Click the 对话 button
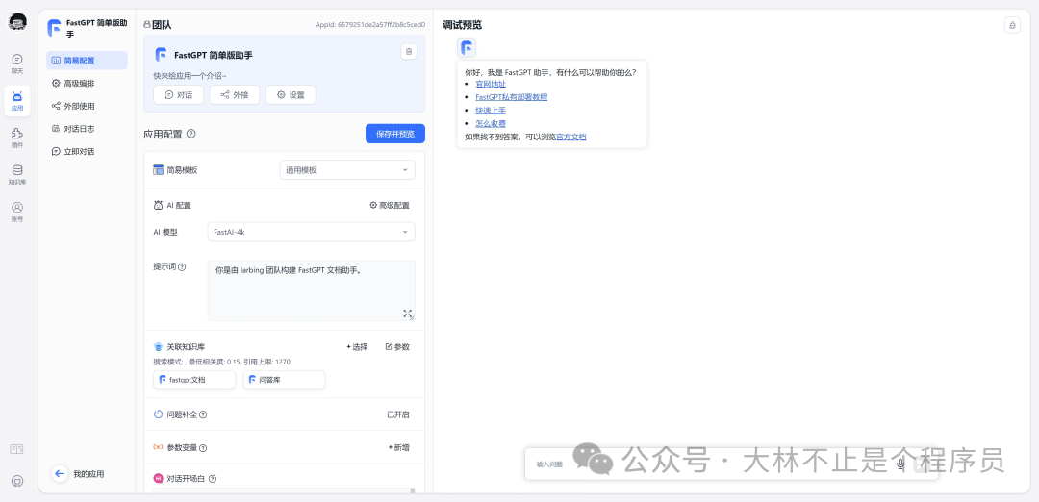This screenshot has height=502, width=1039. click(178, 94)
